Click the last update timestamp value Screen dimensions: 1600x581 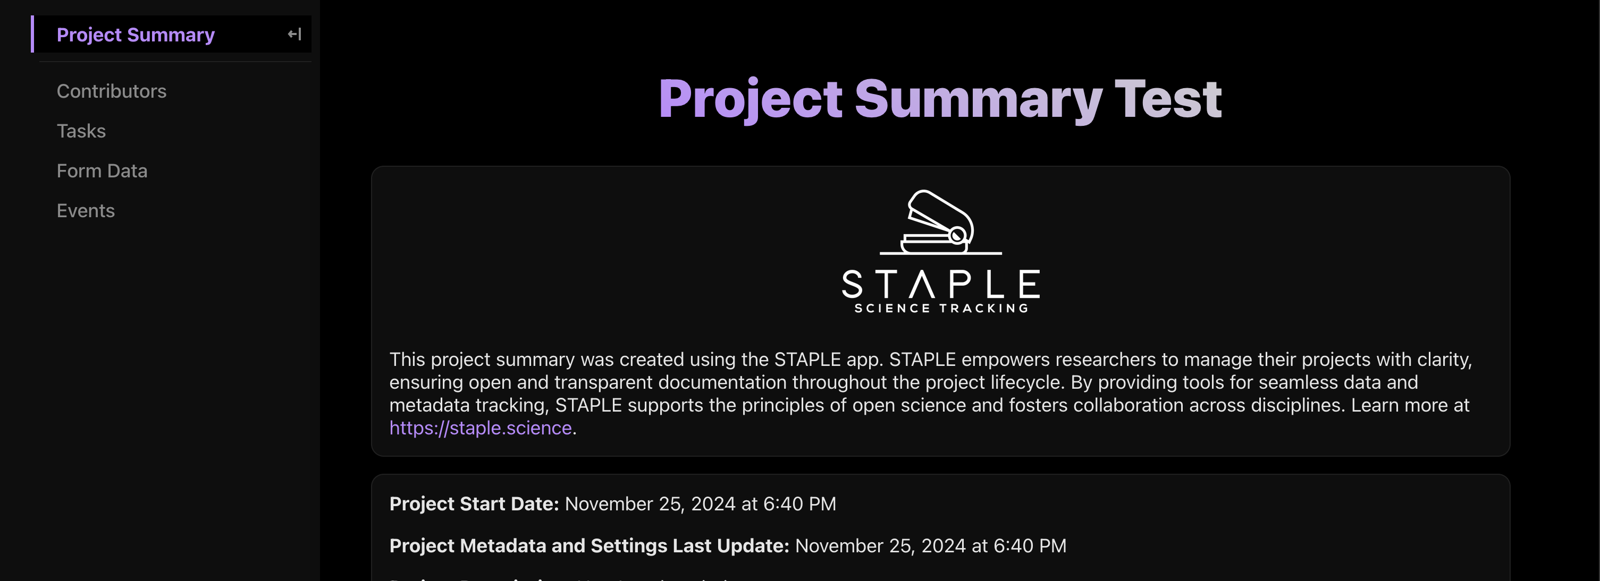930,545
